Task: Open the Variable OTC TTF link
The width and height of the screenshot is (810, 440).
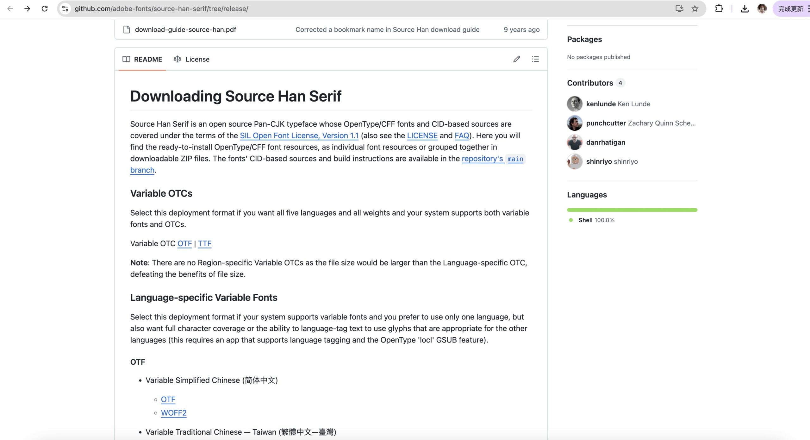Action: [x=205, y=243]
